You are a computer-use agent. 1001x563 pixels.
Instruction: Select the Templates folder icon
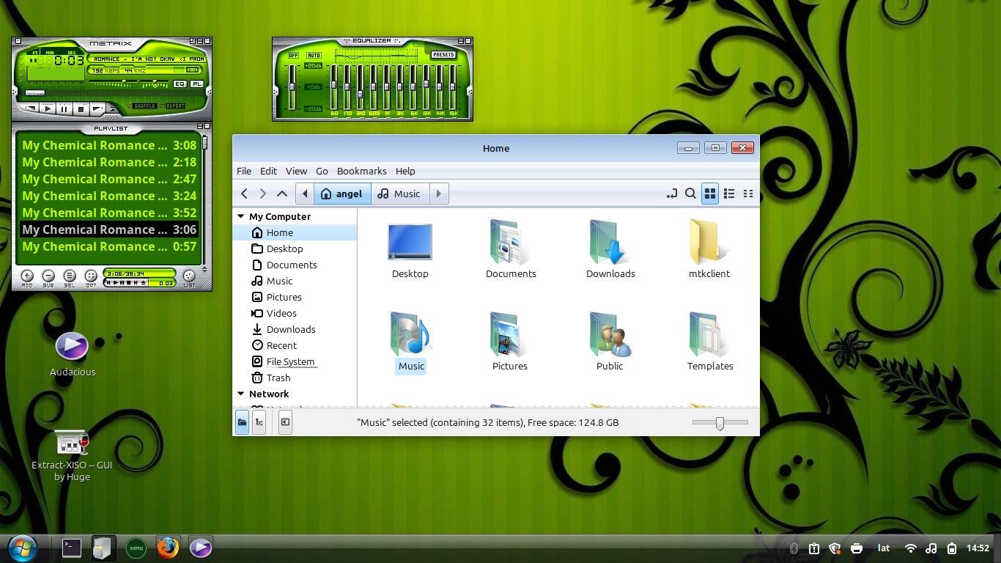[x=710, y=342]
